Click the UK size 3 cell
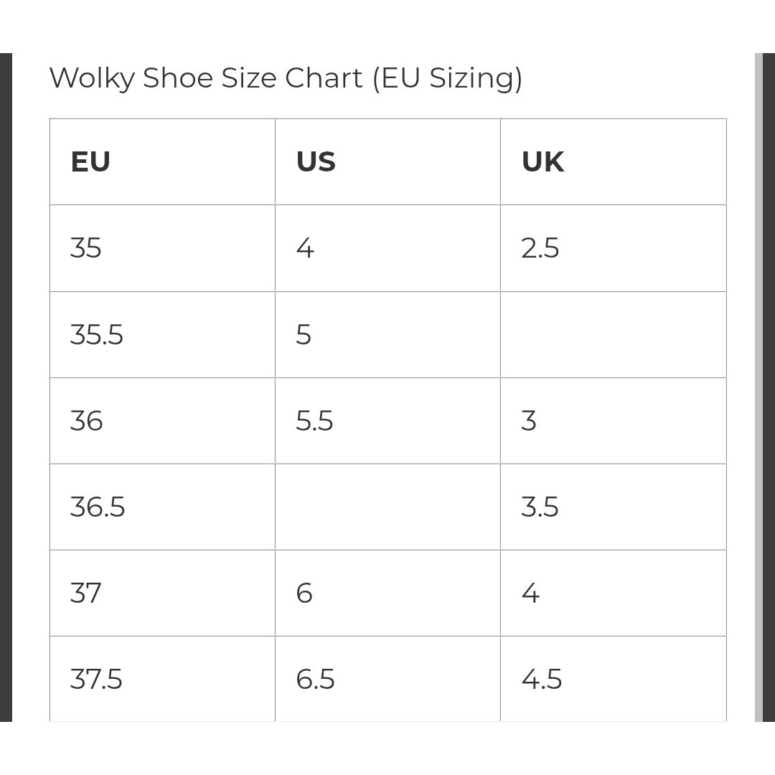 click(x=614, y=421)
